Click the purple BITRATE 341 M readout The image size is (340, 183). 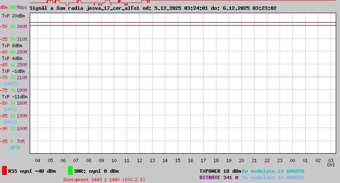click(219, 177)
